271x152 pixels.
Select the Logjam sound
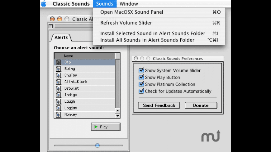84,108
